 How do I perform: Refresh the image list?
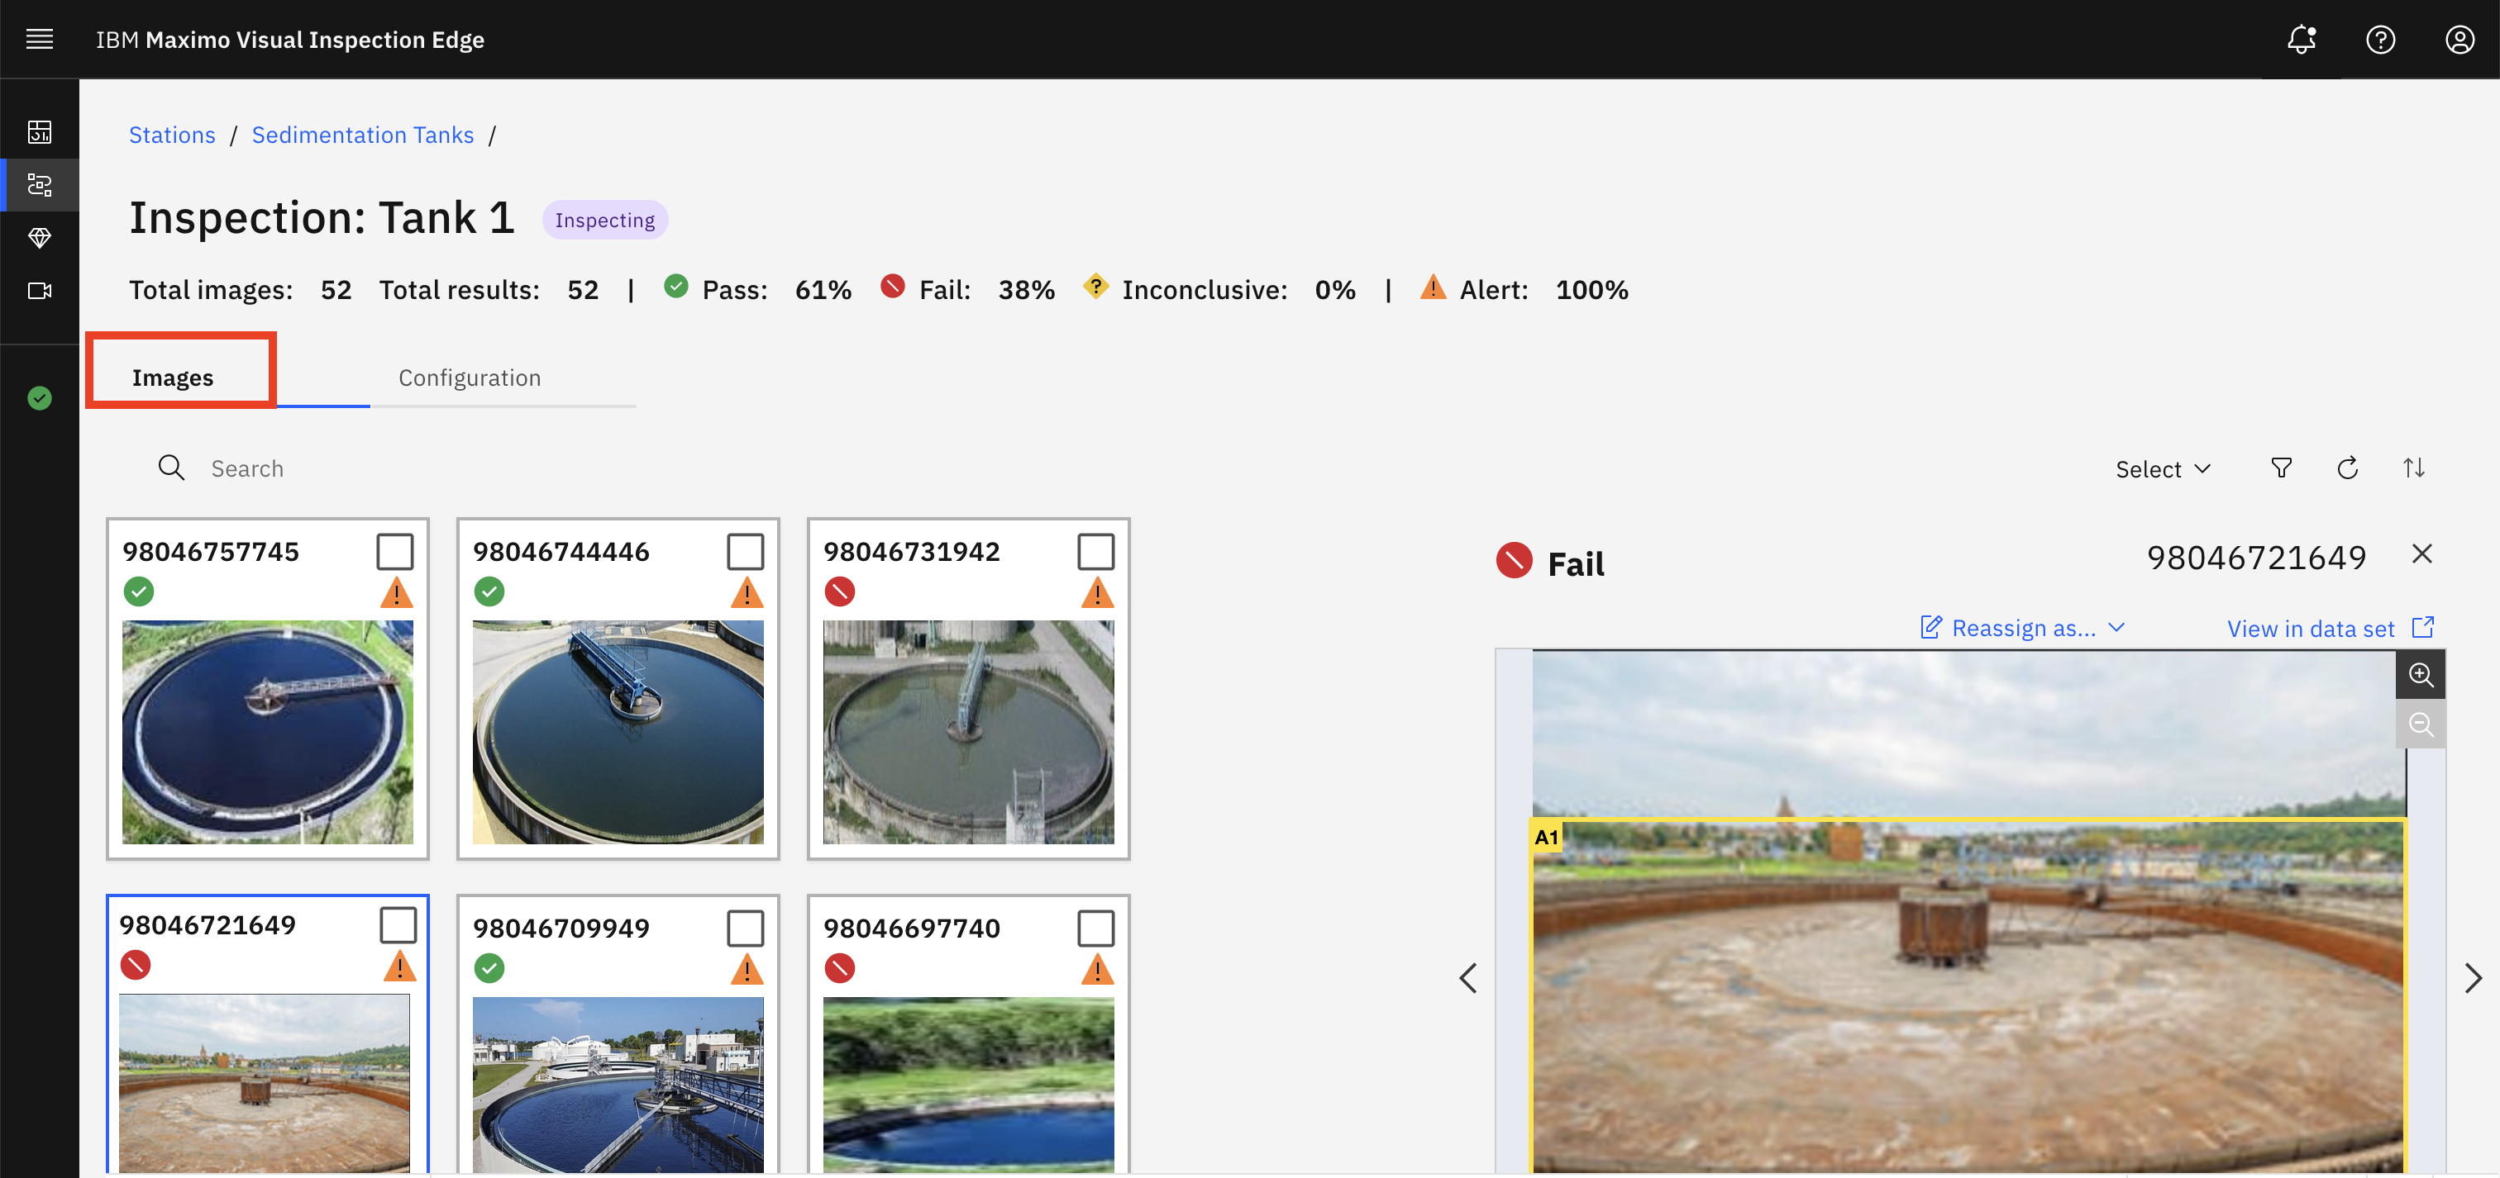click(2347, 468)
